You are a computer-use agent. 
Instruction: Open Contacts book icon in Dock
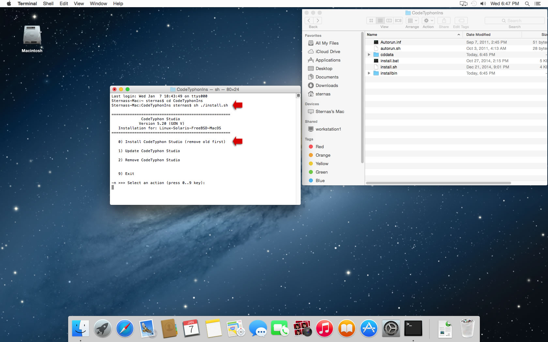[x=169, y=328]
